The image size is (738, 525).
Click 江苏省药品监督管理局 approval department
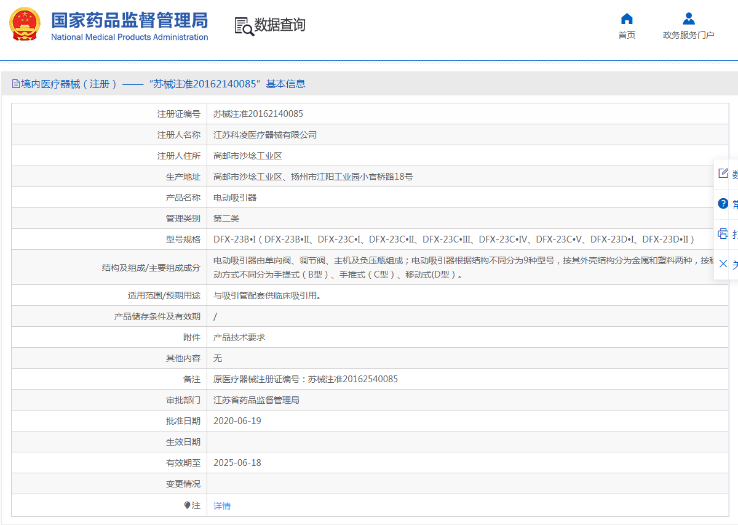[x=256, y=400]
